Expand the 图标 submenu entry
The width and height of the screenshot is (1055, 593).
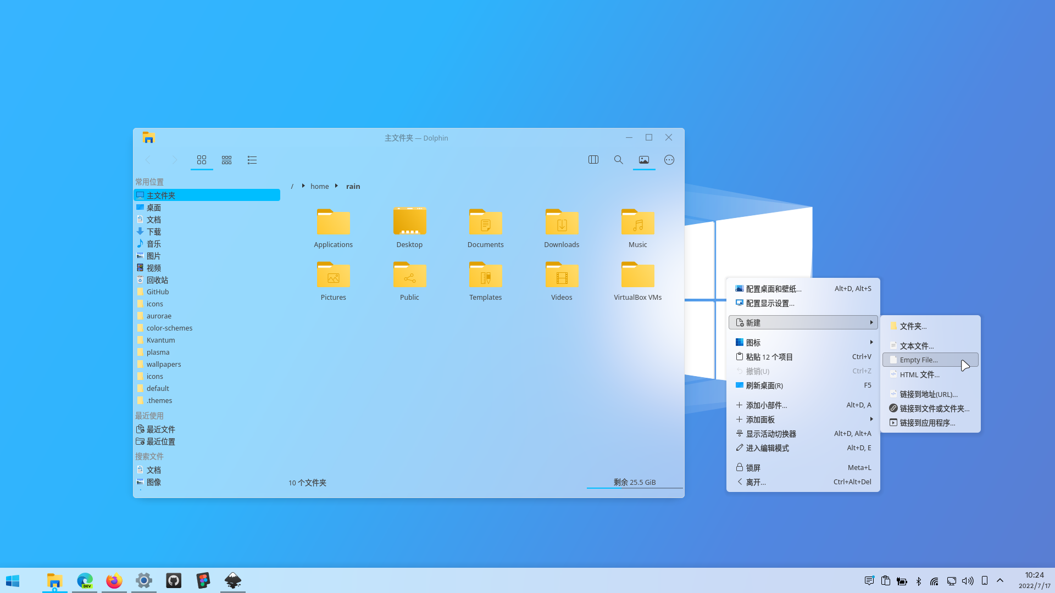coord(803,342)
